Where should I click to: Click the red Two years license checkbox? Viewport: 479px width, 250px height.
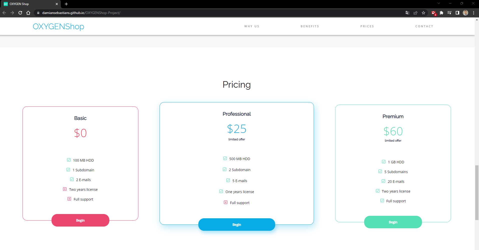pyautogui.click(x=65, y=189)
